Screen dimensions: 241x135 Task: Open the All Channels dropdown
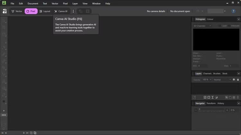point(202,26)
